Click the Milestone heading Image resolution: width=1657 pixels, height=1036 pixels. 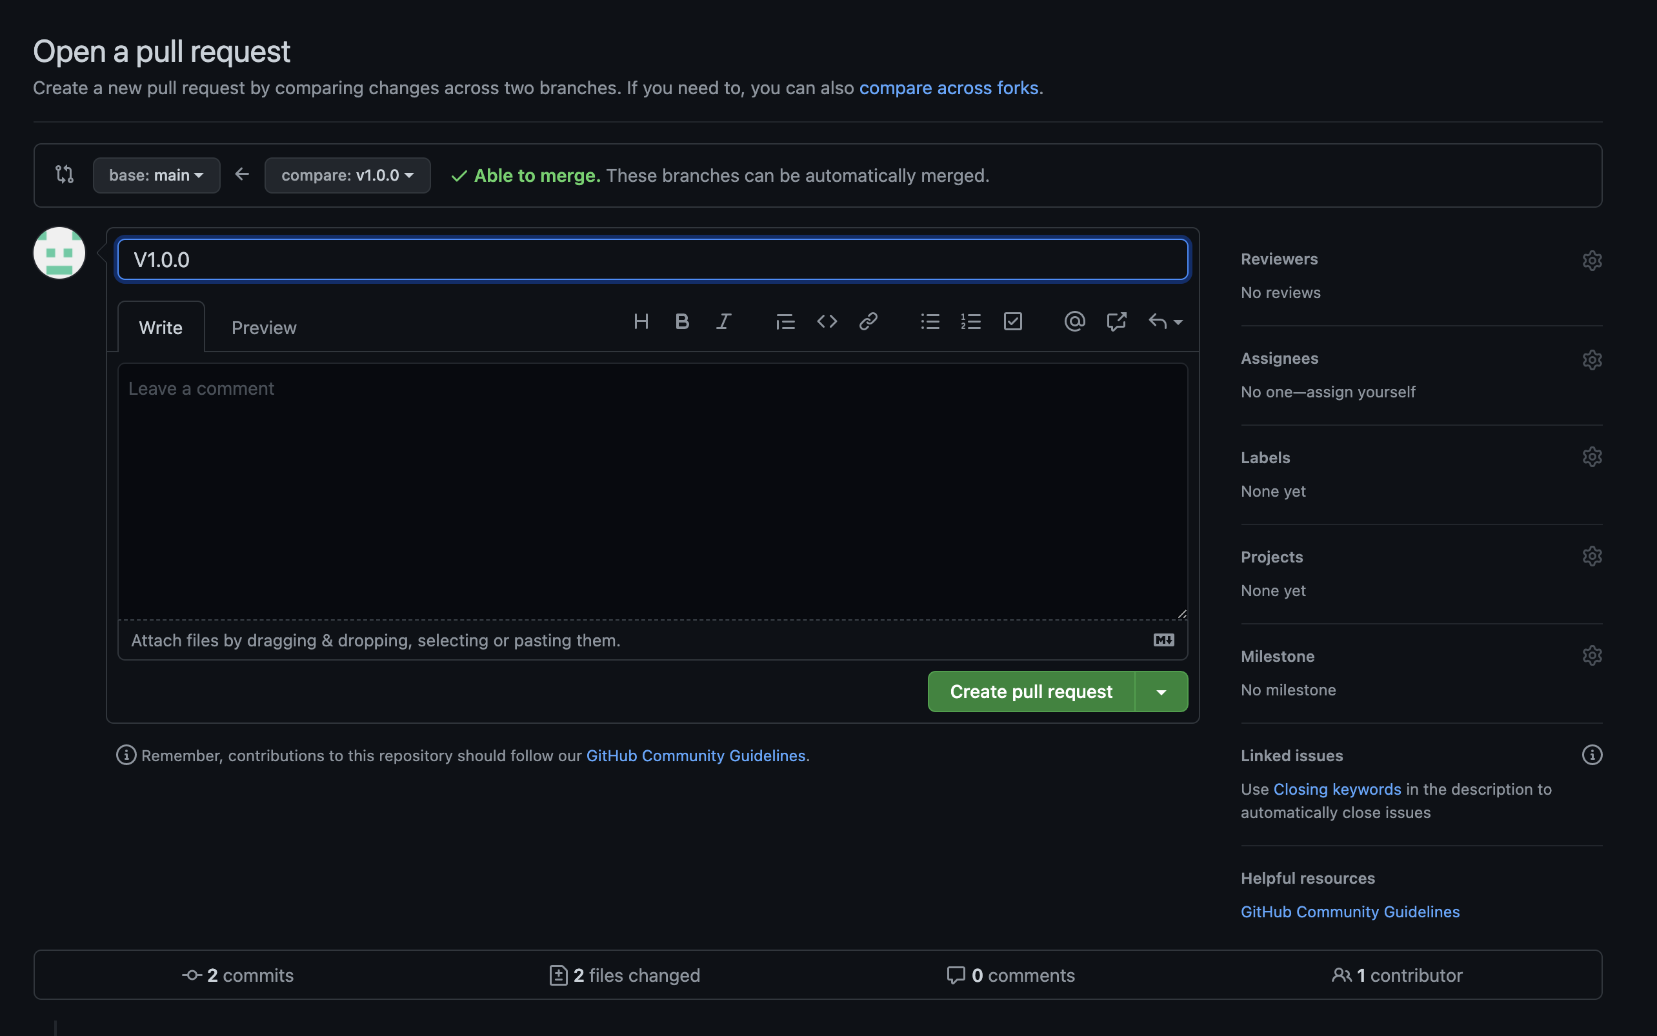[1278, 657]
